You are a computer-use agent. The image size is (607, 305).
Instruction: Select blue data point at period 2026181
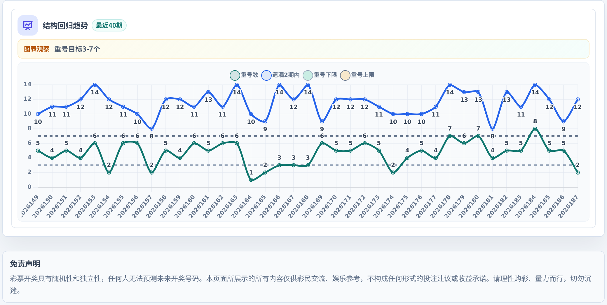point(492,129)
